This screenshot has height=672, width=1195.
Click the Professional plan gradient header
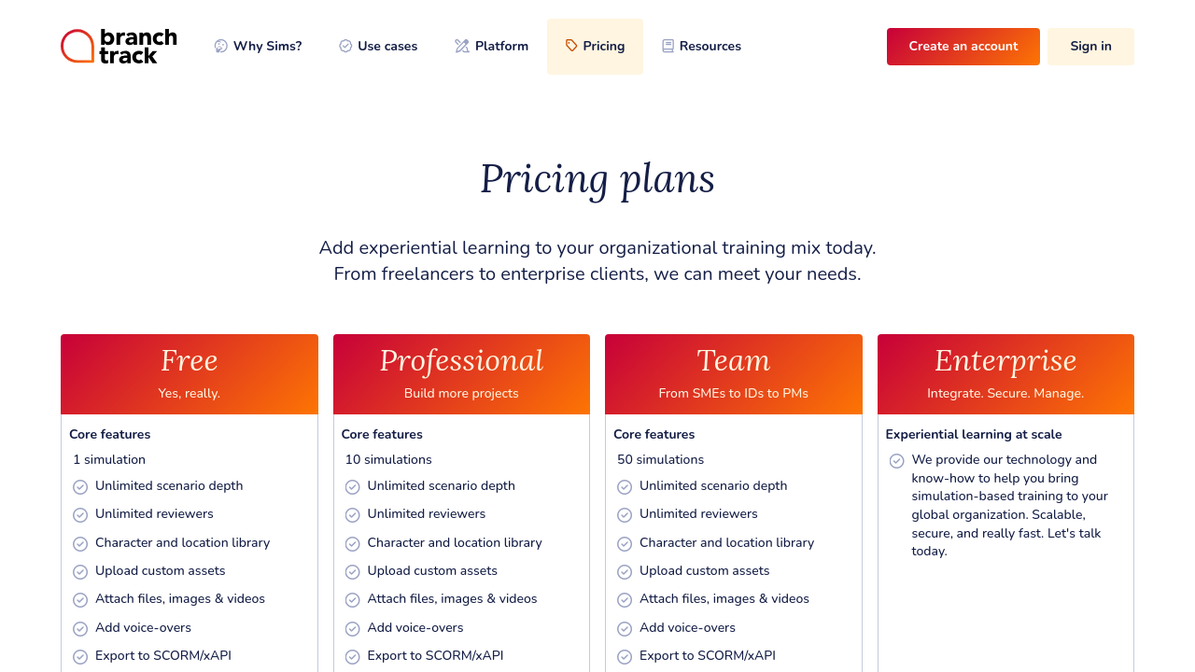(x=461, y=374)
